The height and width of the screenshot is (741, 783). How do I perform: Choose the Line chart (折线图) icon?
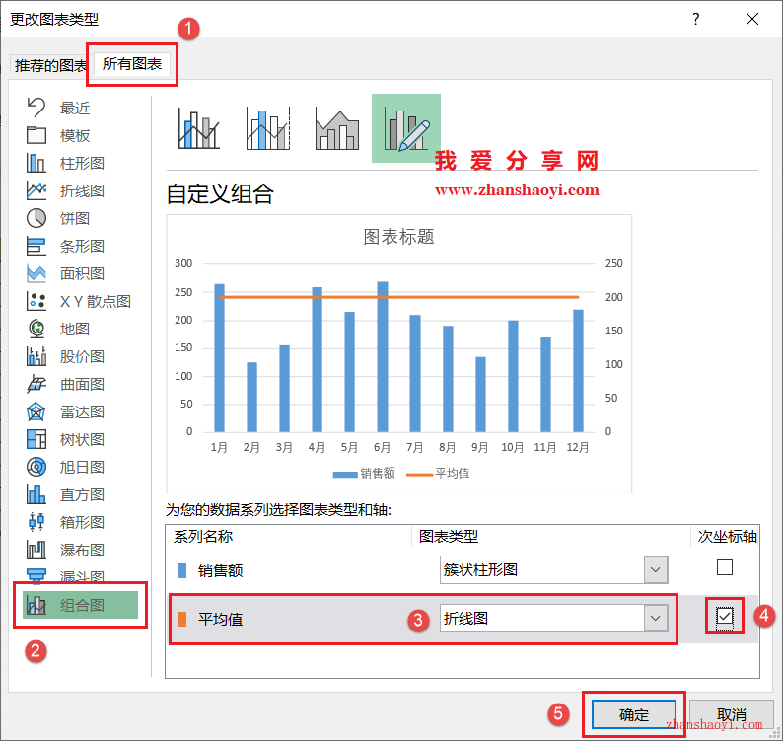pyautogui.click(x=36, y=190)
